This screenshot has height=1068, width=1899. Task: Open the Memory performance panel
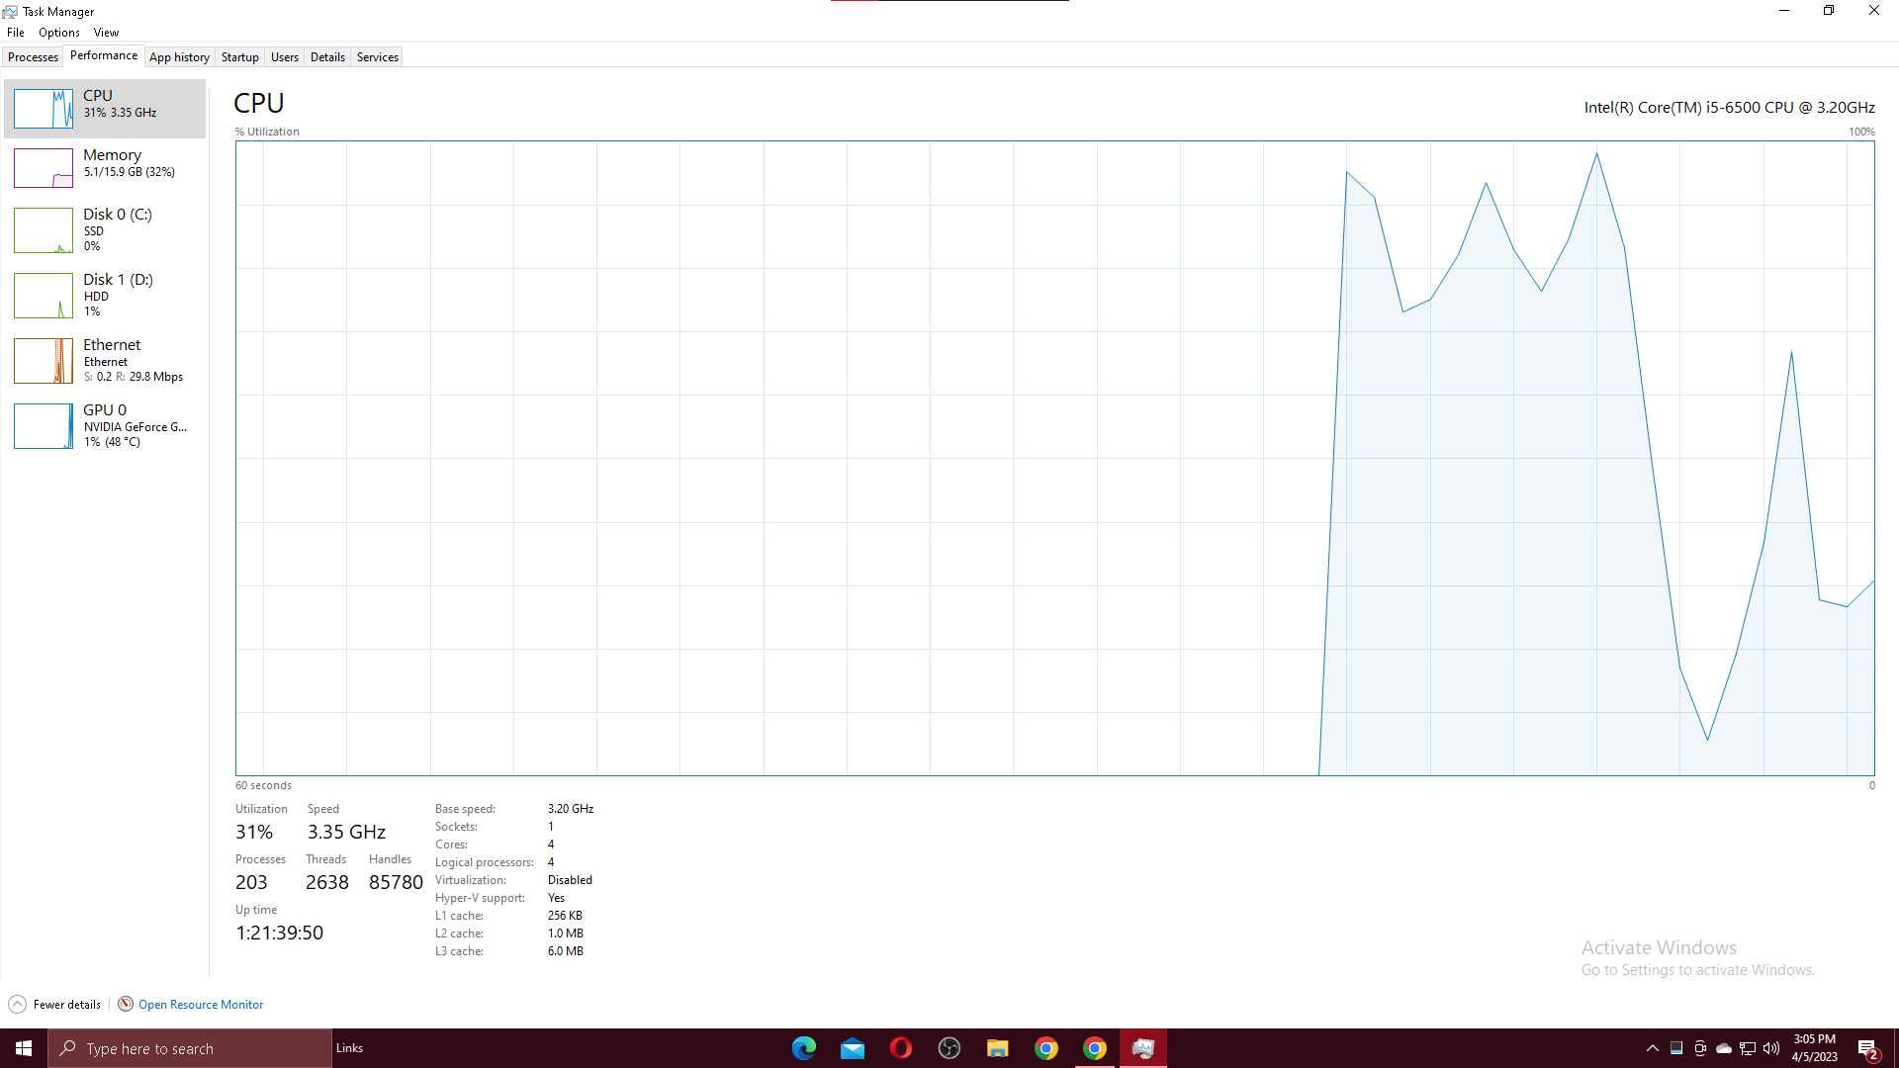click(x=105, y=167)
